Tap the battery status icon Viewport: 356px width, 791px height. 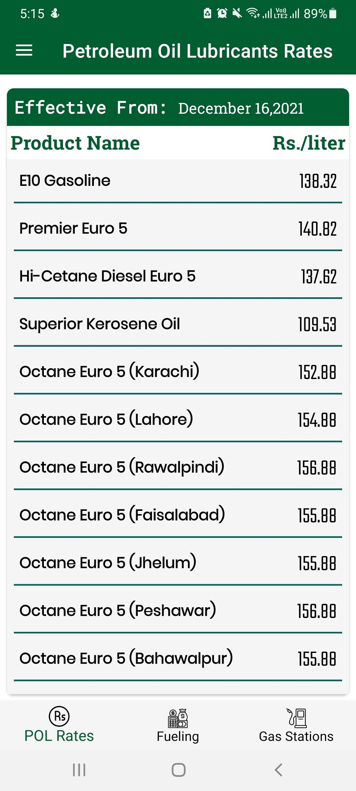tap(333, 14)
